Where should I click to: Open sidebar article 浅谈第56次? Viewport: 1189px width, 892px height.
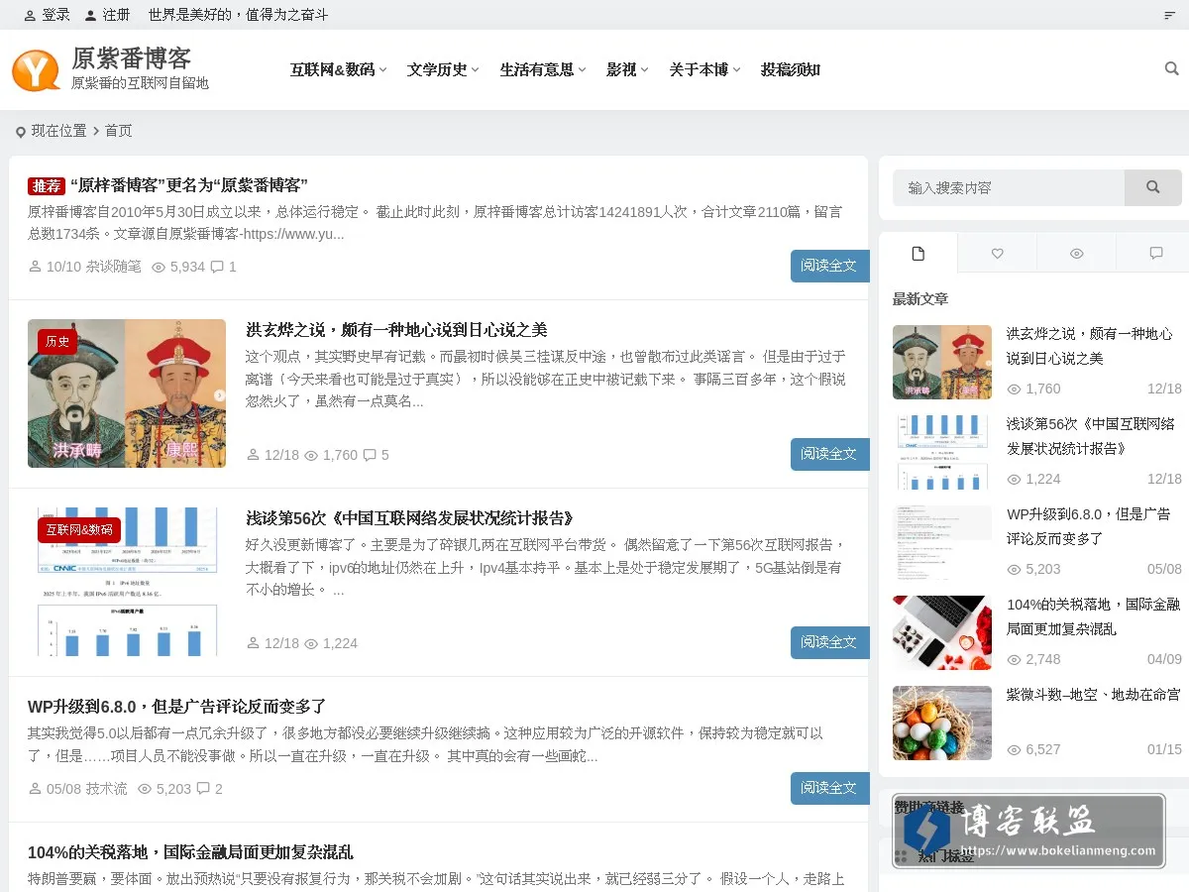1091,436
